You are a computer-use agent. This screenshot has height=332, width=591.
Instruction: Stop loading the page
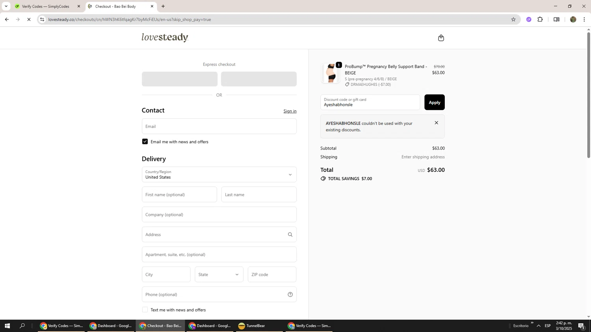pos(29,19)
